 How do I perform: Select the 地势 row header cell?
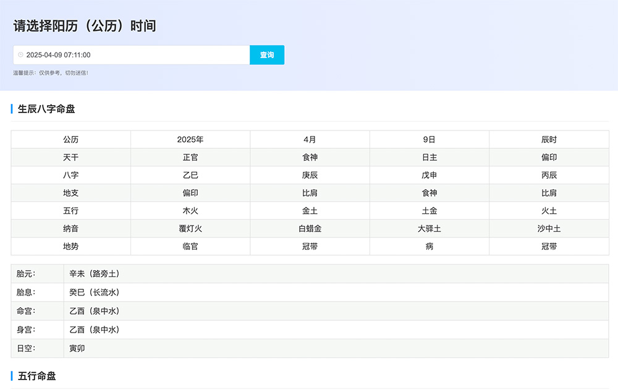coord(71,246)
